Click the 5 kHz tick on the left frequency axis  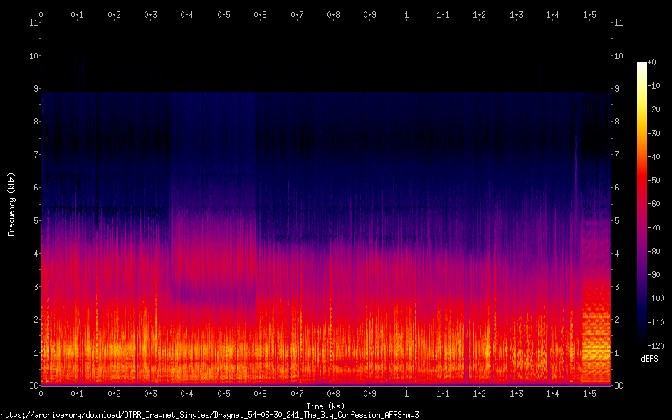(33, 221)
